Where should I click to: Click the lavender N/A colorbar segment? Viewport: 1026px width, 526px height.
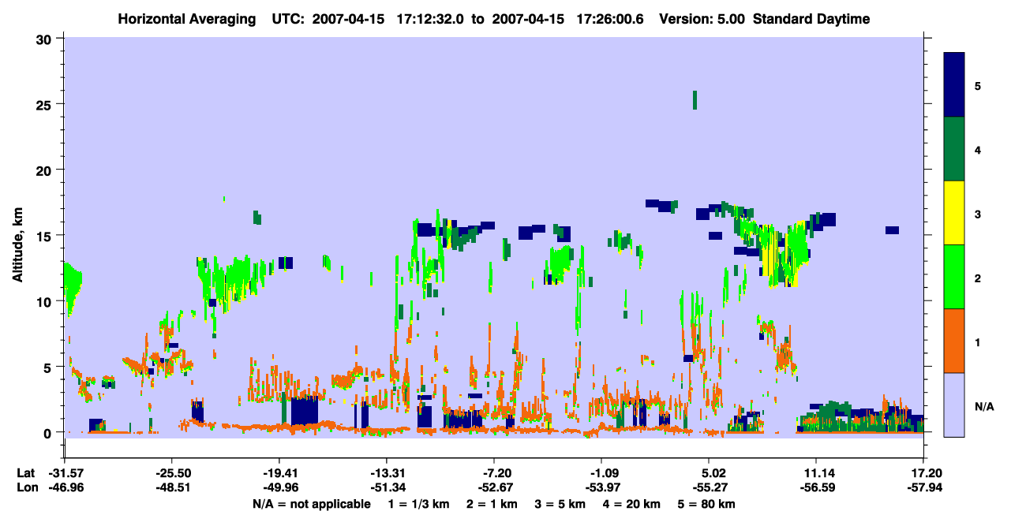[954, 405]
